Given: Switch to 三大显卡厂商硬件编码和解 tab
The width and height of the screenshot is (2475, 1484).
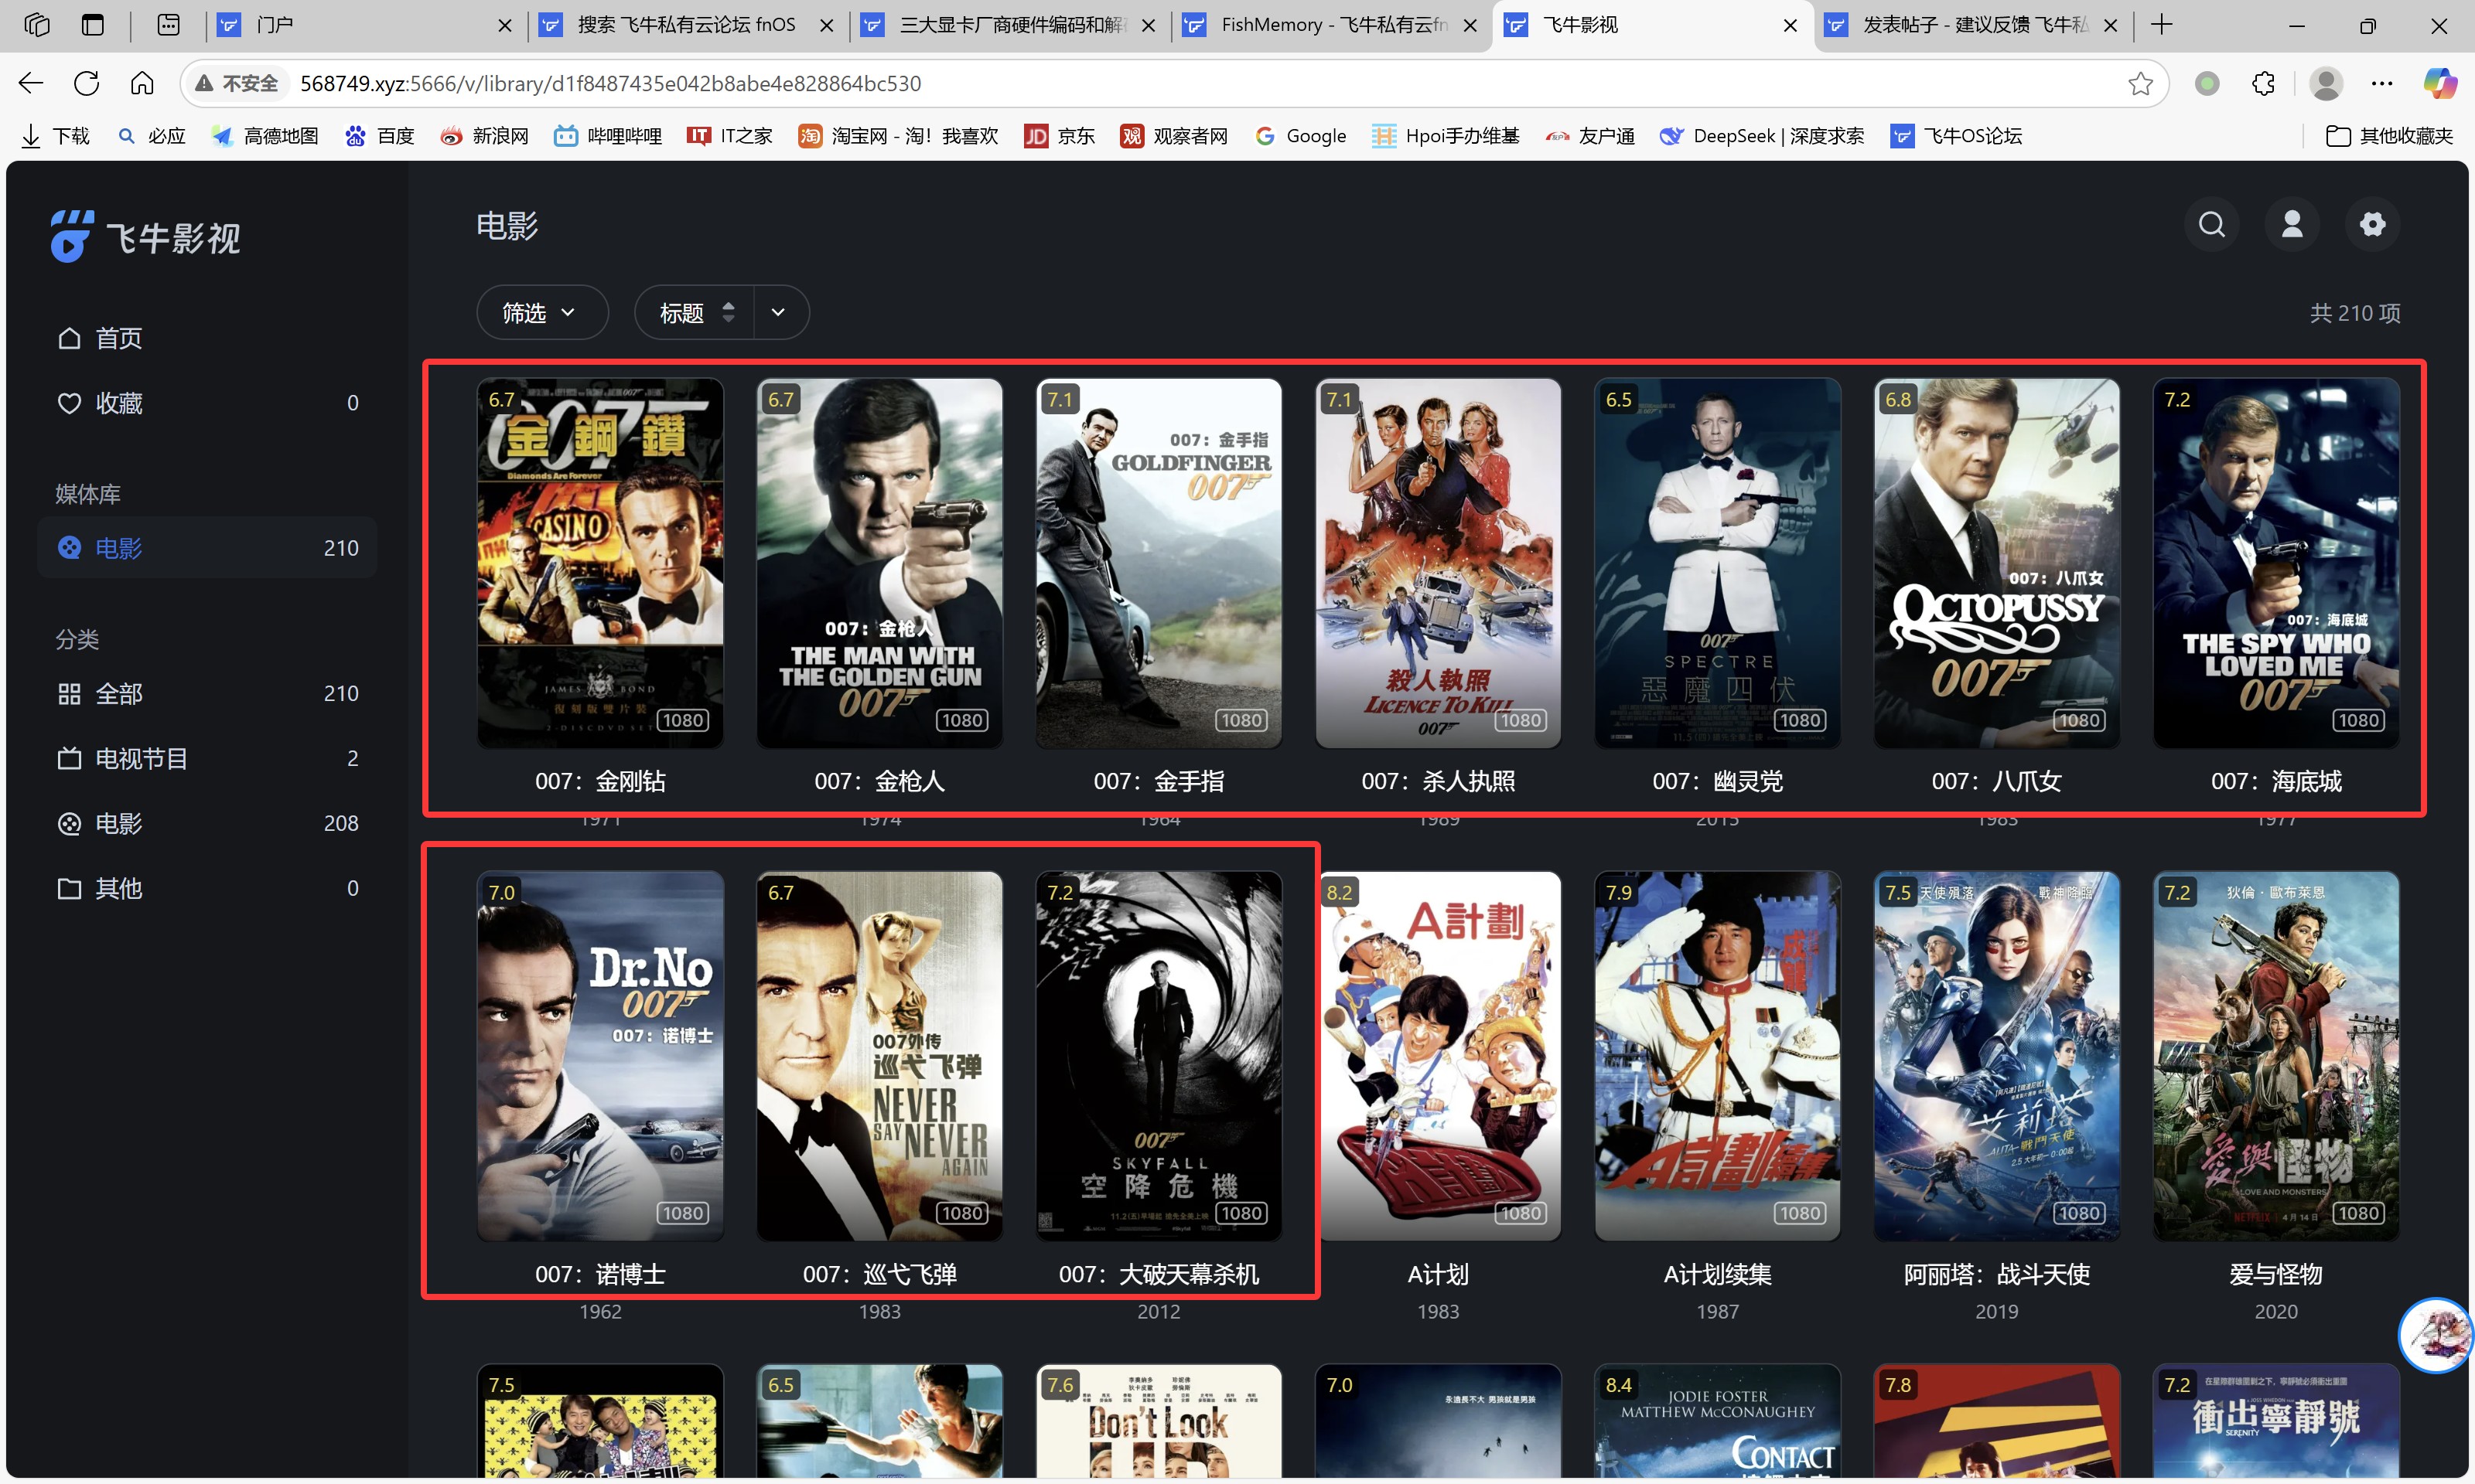Looking at the screenshot, I should [x=1009, y=25].
